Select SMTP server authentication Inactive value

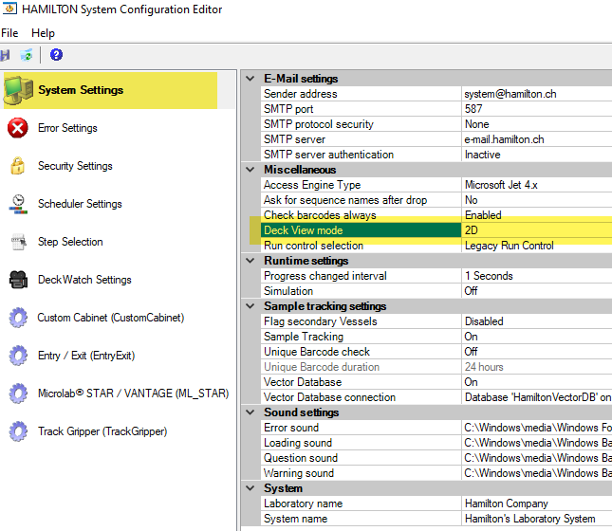coord(482,155)
